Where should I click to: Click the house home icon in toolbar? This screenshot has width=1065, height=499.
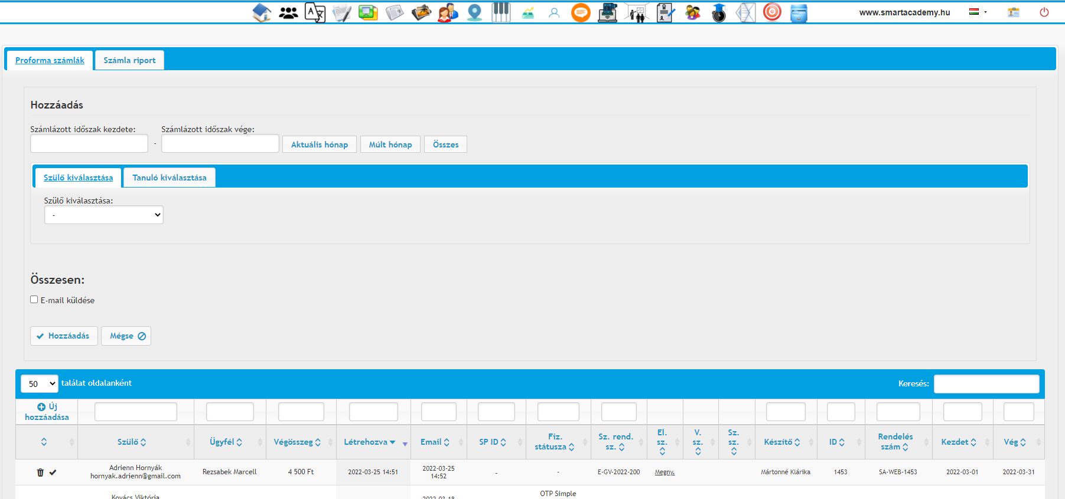point(262,12)
